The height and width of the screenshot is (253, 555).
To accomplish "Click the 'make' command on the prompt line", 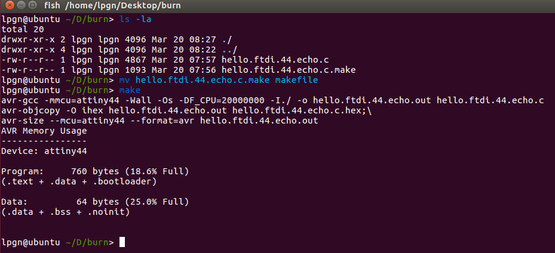I will click(130, 91).
